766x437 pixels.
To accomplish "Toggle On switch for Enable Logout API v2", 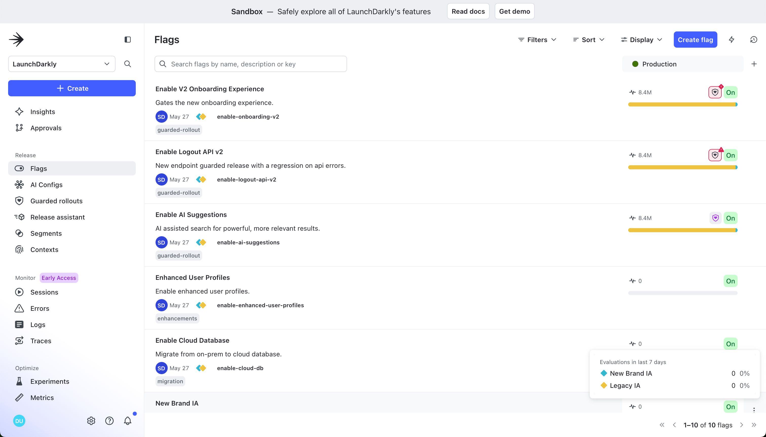I will pos(731,155).
